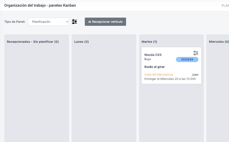Click car icon in Recepcionar vehículo button

(90, 22)
